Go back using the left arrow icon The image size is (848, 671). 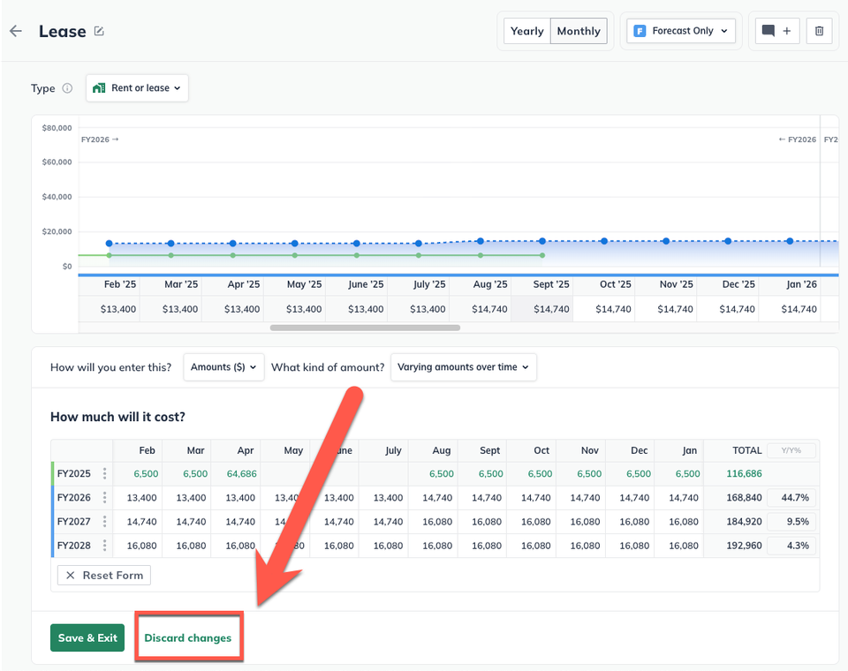16,31
